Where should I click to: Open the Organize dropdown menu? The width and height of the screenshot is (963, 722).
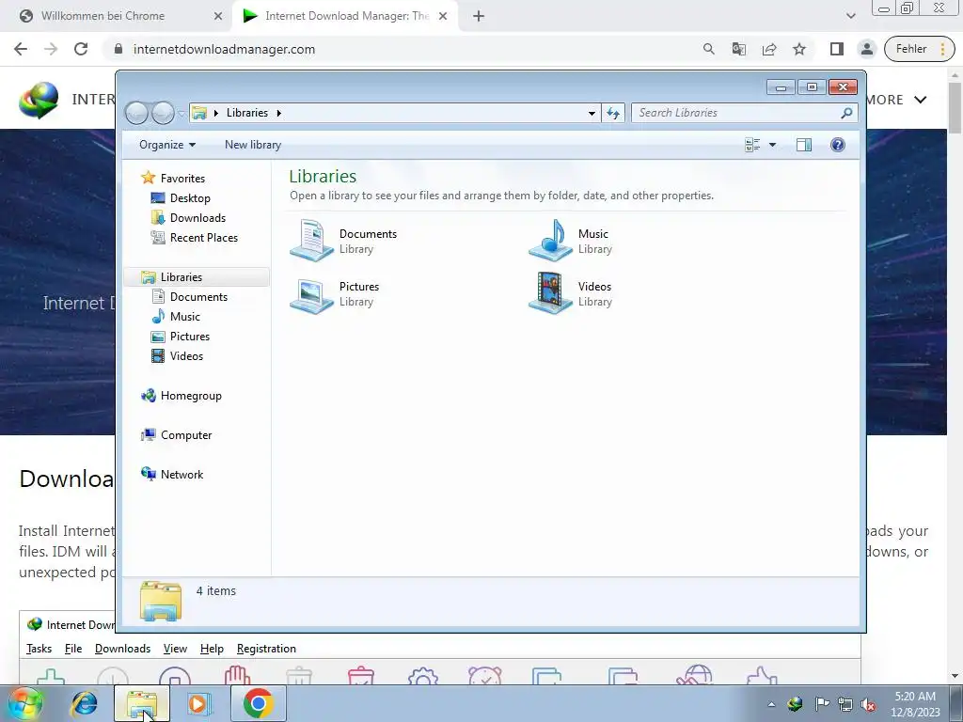click(x=167, y=145)
